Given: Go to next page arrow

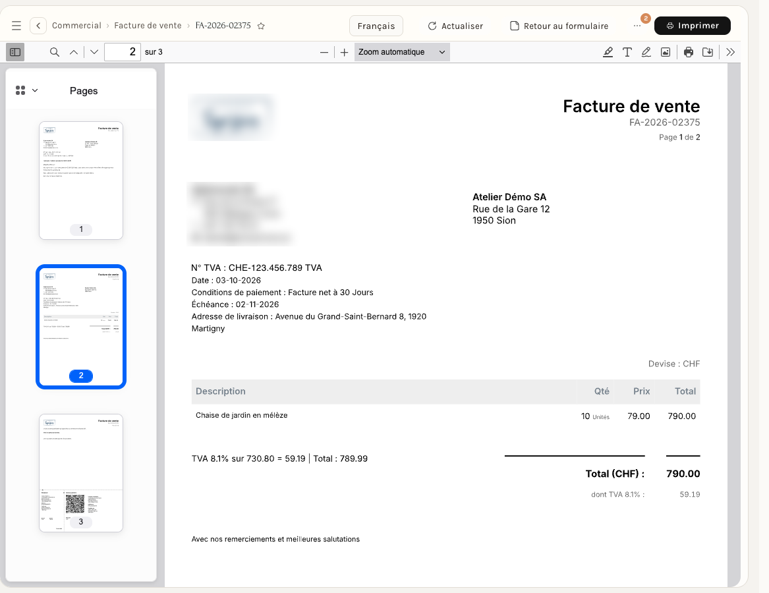Looking at the screenshot, I should [x=94, y=52].
